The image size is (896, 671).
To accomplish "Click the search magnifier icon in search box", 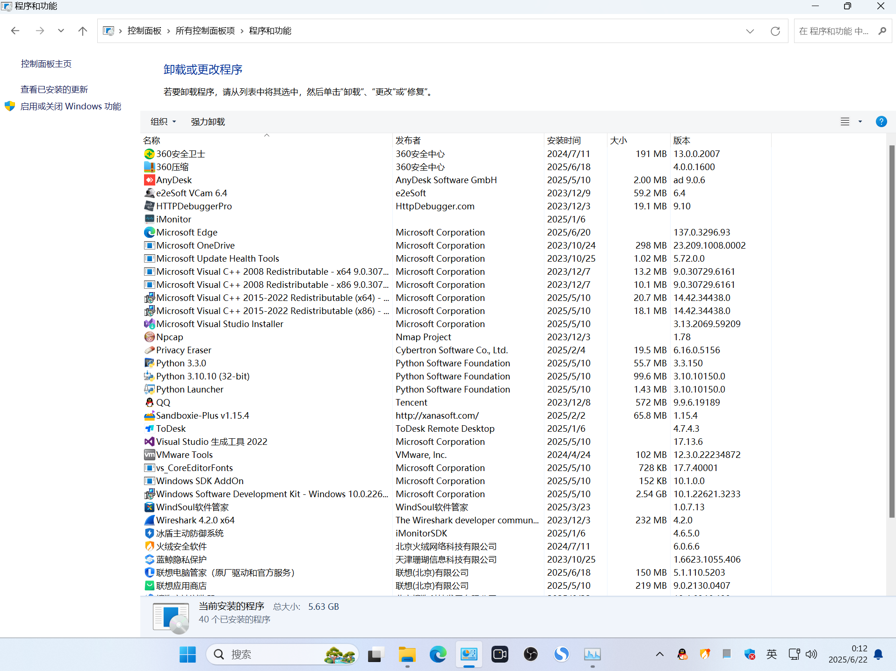I will tap(882, 31).
